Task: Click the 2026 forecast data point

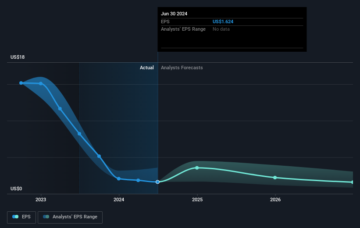Action: tap(275, 178)
